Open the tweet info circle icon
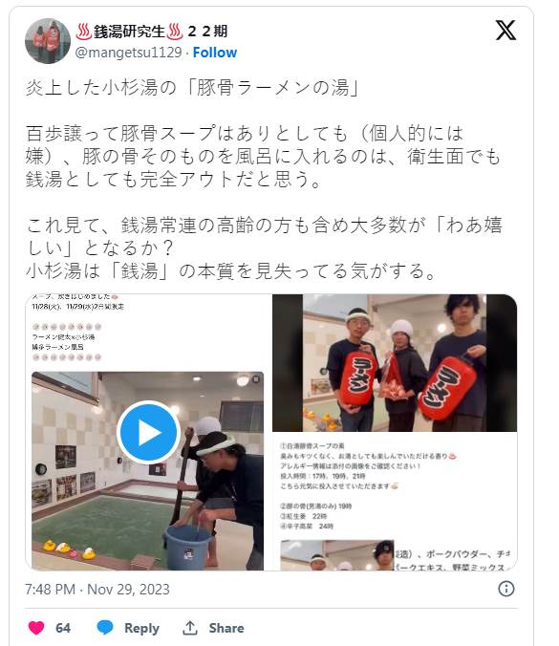Viewport: 559px width, 646px height. (505, 589)
